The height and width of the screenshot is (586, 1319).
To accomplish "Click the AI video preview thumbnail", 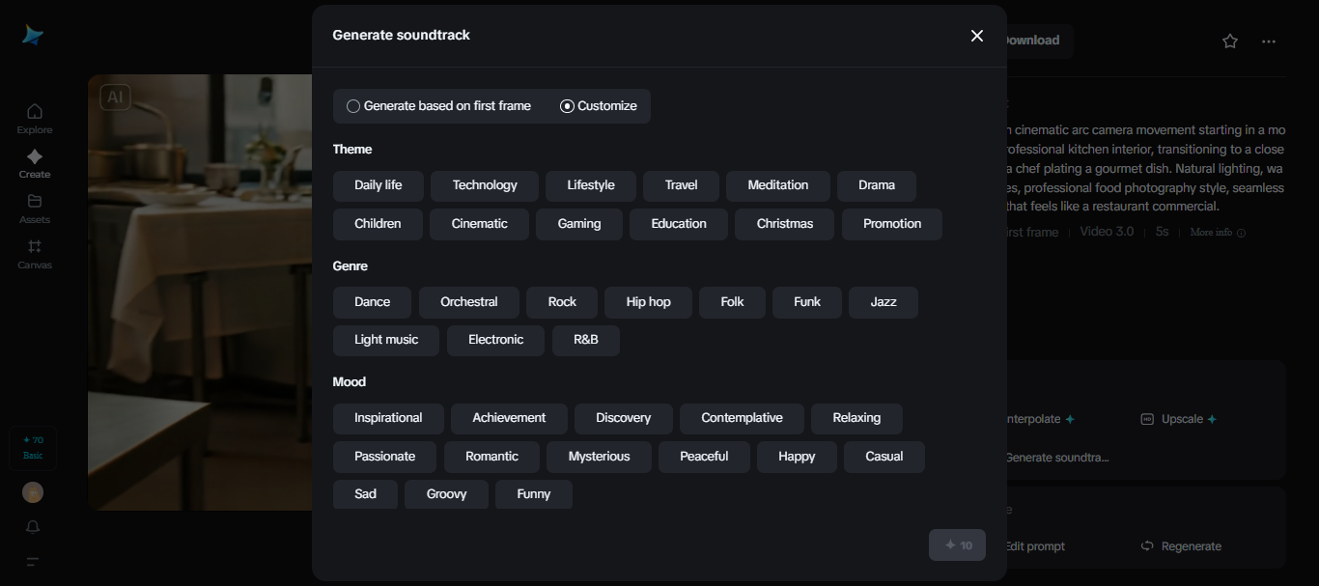I will click(x=199, y=290).
